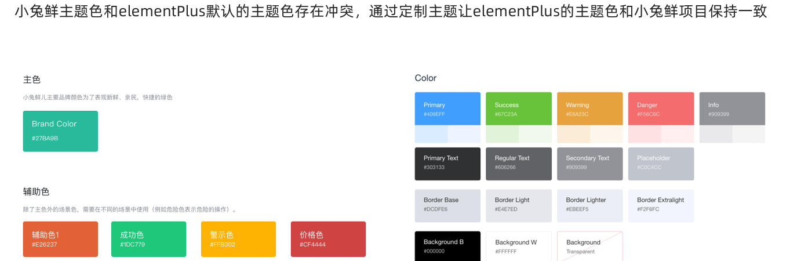This screenshot has height=261, width=790.
Task: Select the 辅助色1 #E26237 orange swatch
Action: click(60, 239)
